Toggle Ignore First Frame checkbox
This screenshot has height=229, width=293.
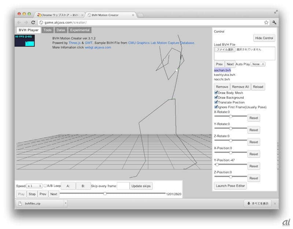(x=216, y=107)
